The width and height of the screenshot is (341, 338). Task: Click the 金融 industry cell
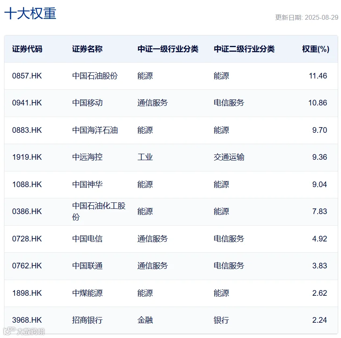pyautogui.click(x=145, y=320)
